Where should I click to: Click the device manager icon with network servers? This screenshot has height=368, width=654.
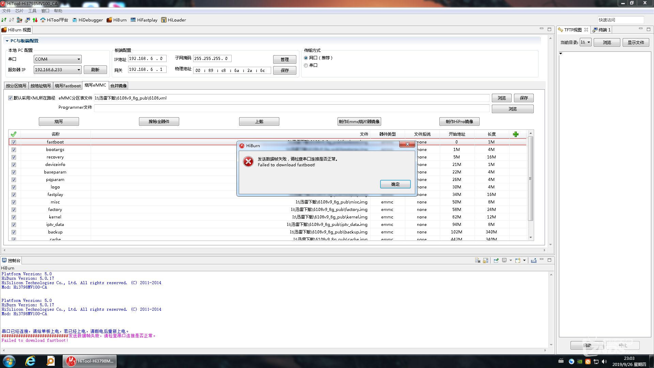19,20
